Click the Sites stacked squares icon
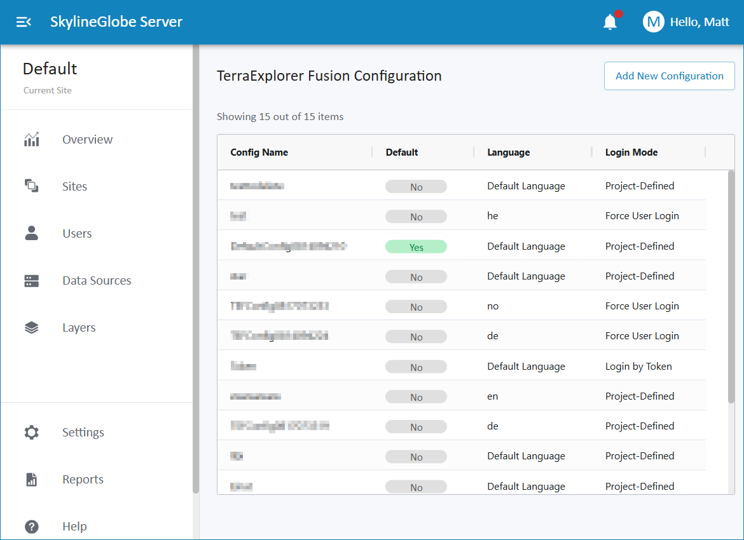 point(31,186)
